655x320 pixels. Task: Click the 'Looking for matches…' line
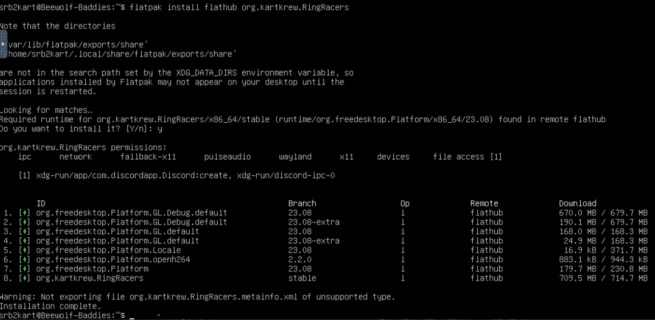pyautogui.click(x=46, y=110)
